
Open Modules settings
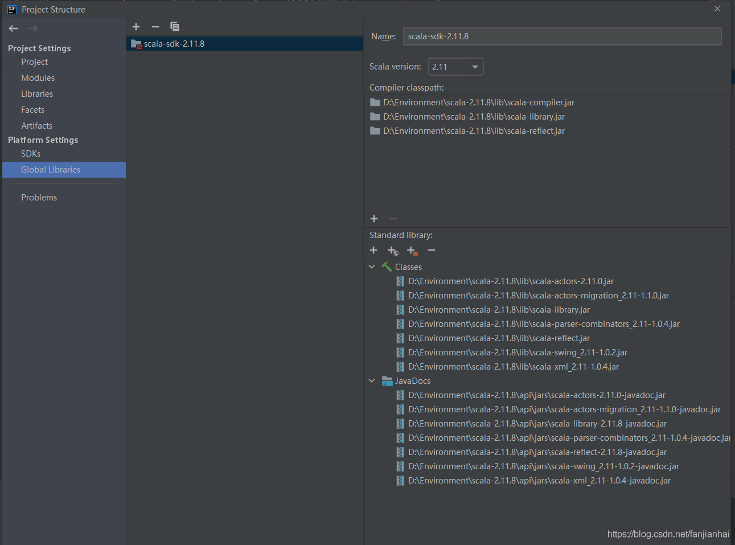coord(38,78)
